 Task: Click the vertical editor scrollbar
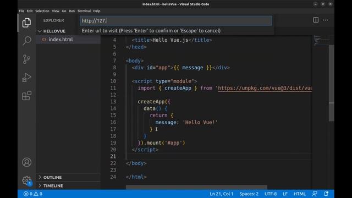331,83
